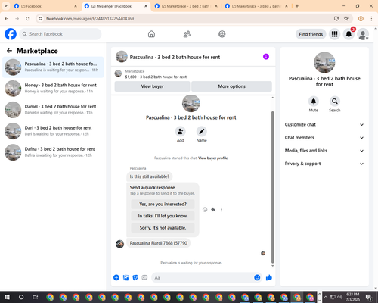Viewport: 378px width, 303px height.
Task: Mute this conversation in the right panel
Action: pos(314,102)
